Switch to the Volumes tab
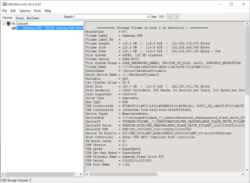This screenshot has width=250, height=183. click(7, 18)
